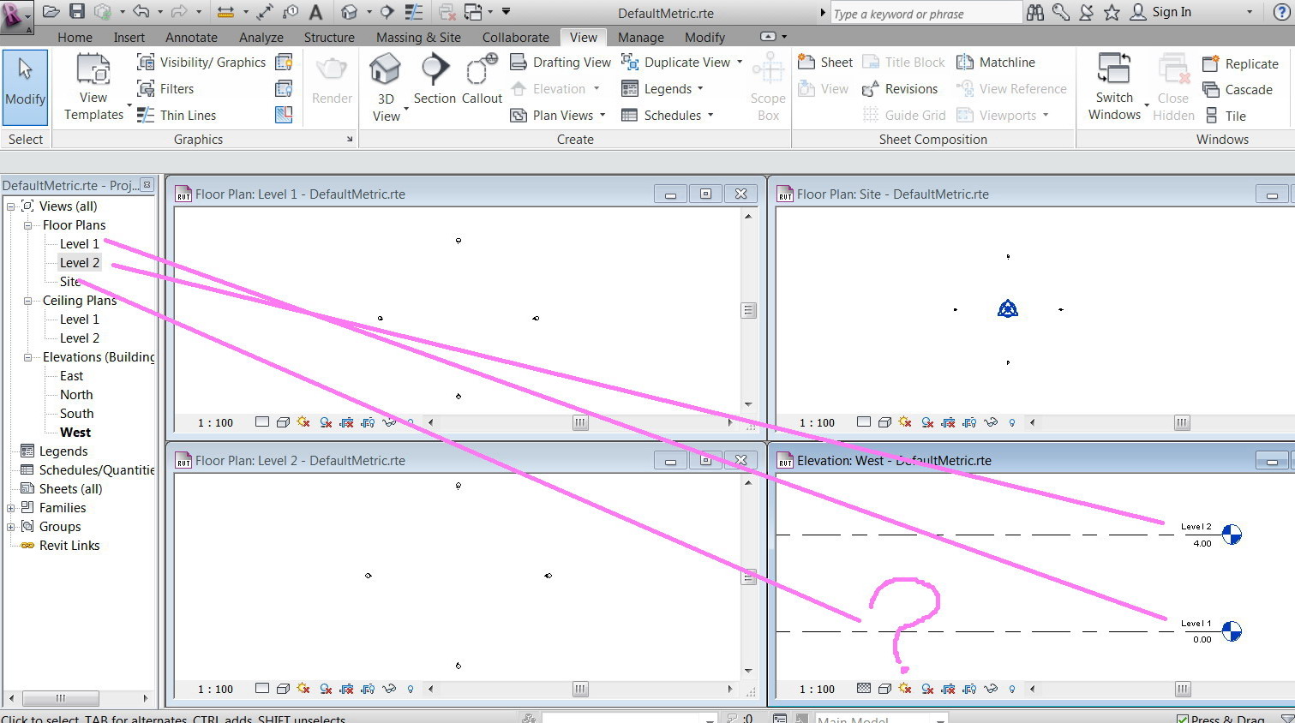Viewport: 1295px width, 723px height.
Task: Open the Massing & Site tab
Action: [x=418, y=38]
